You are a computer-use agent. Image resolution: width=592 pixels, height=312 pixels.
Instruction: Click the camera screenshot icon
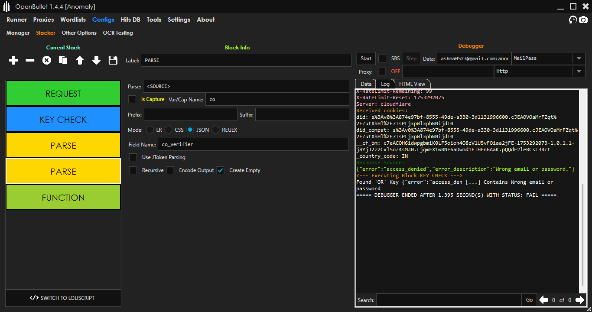(x=583, y=20)
